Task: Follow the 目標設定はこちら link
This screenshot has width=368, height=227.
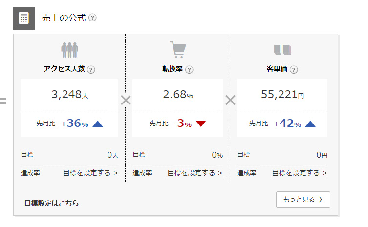Action: tap(52, 203)
